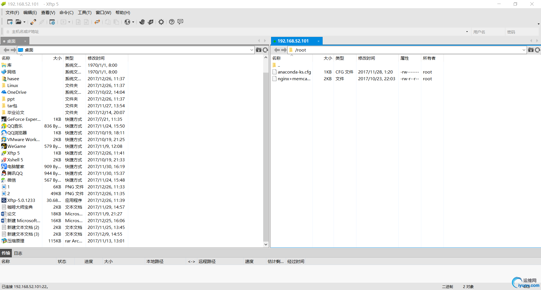Open the 查看(V) menu
This screenshot has width=541, height=290.
point(48,13)
